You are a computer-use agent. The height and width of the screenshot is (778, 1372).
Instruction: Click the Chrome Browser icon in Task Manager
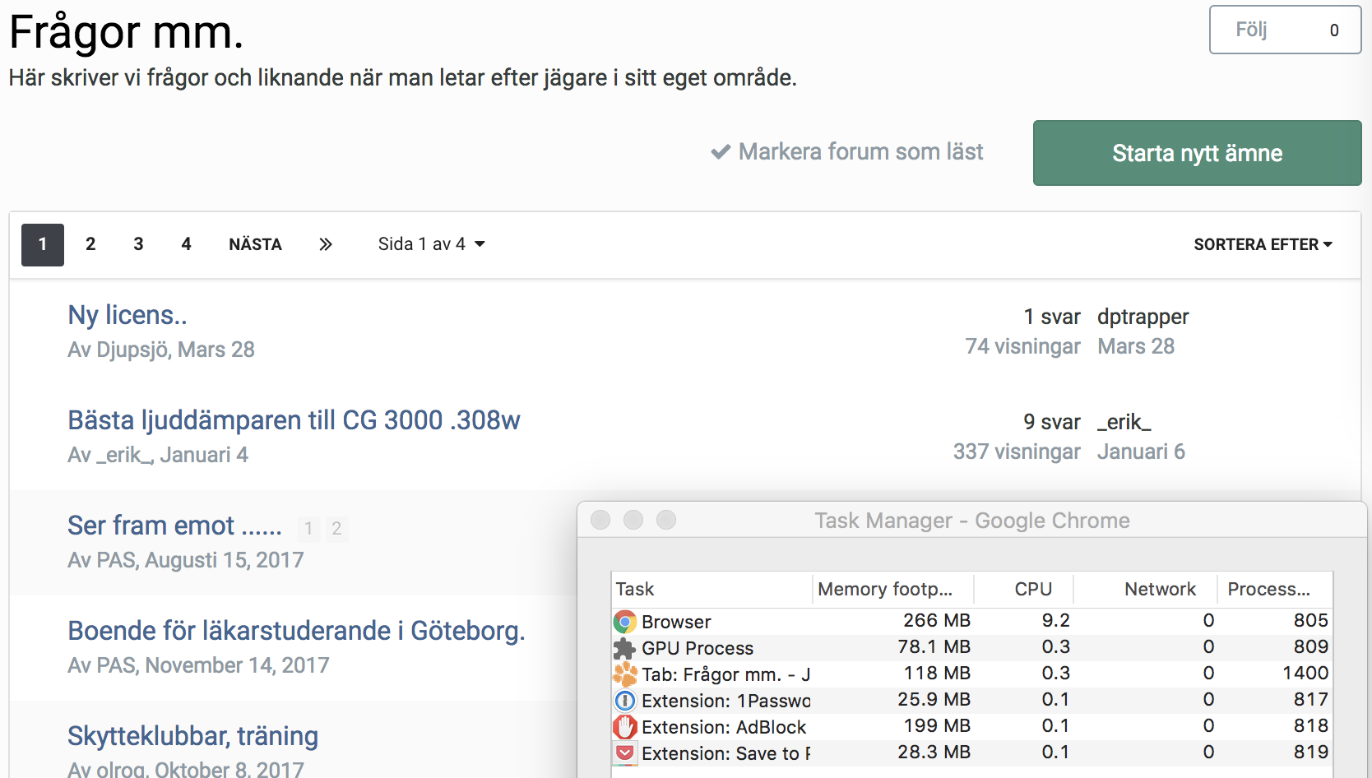pos(625,622)
